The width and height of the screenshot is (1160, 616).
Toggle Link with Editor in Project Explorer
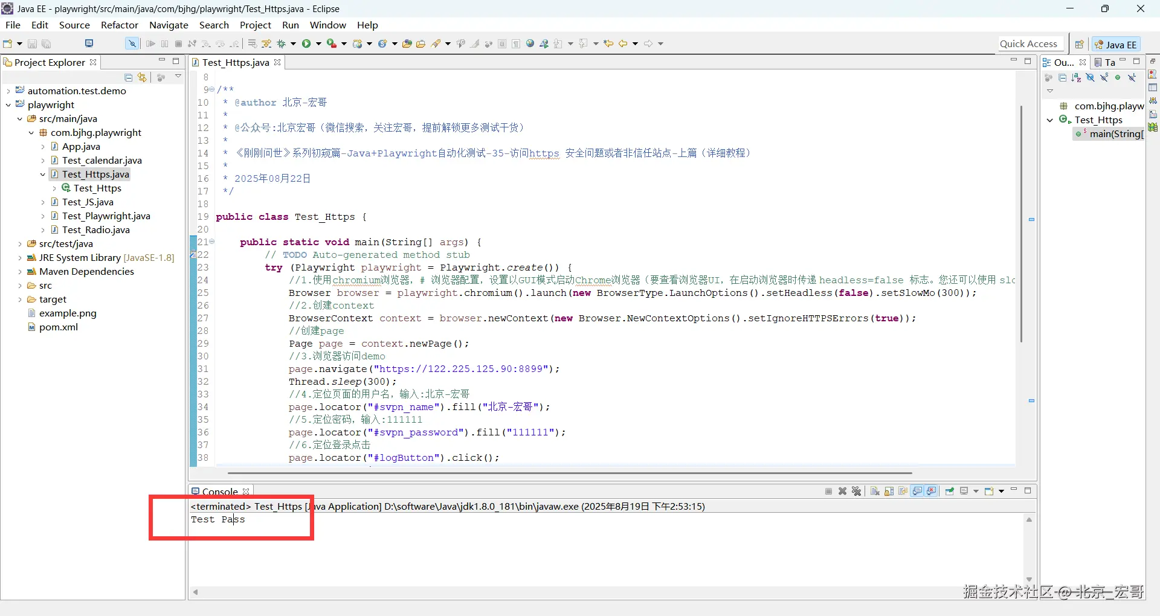coord(142,77)
